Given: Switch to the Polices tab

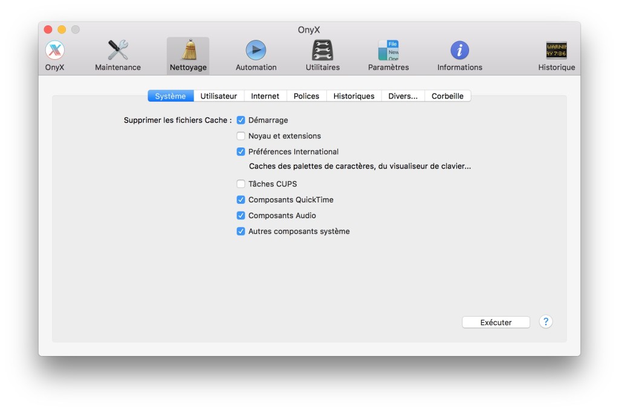Looking at the screenshot, I should tap(306, 96).
